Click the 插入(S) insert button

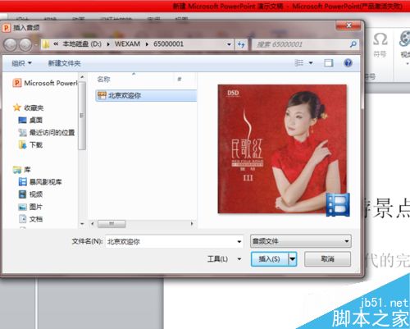270,258
